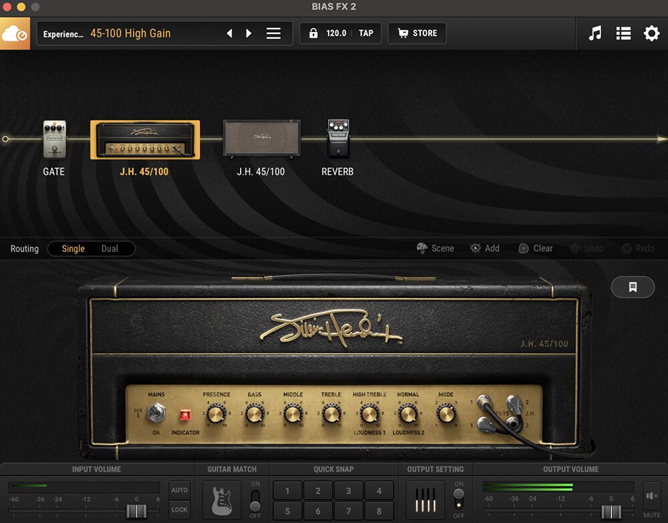Adjust the PRESENCE knob
Viewport: 668px width, 523px height.
(216, 413)
